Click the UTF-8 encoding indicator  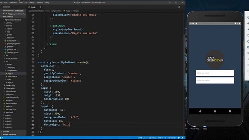160,138
